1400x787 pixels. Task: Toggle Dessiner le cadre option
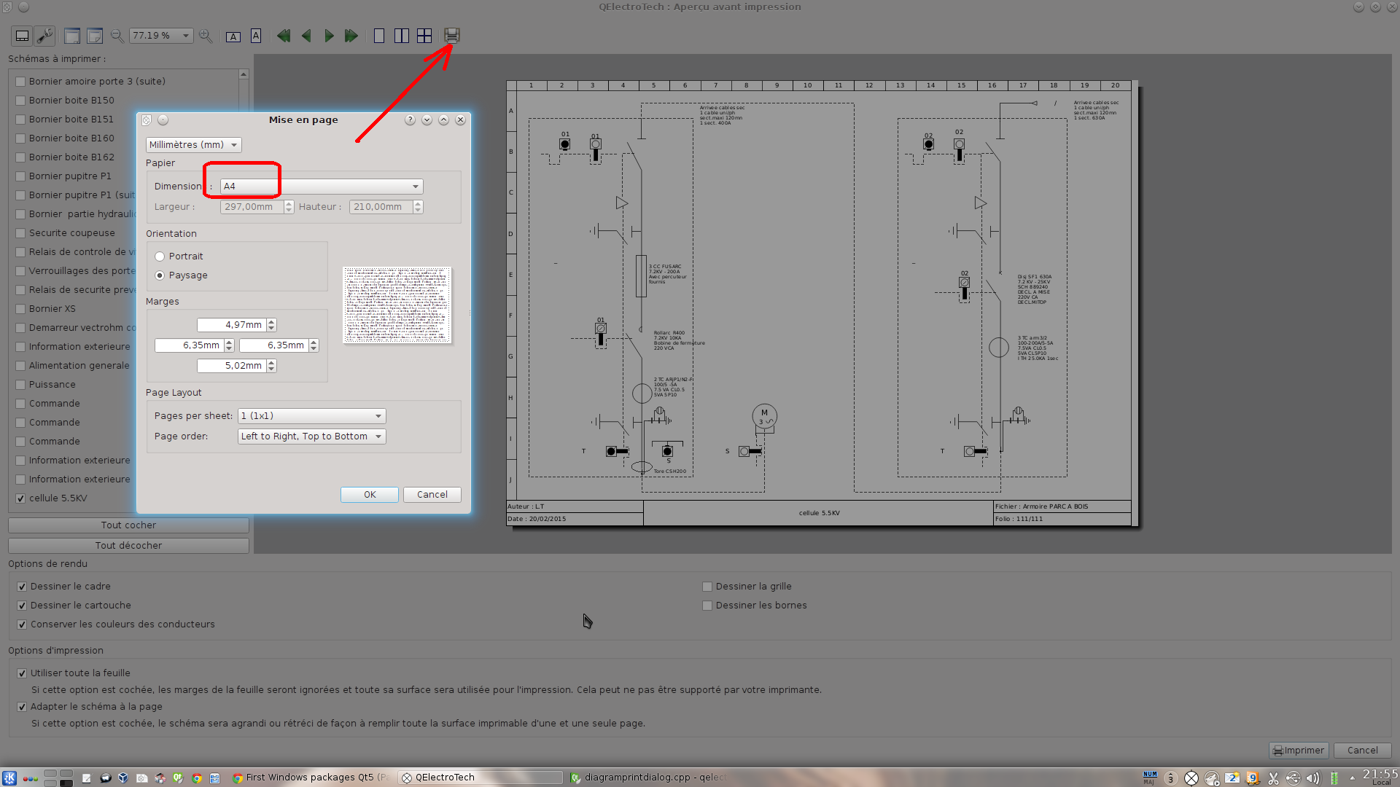click(22, 587)
